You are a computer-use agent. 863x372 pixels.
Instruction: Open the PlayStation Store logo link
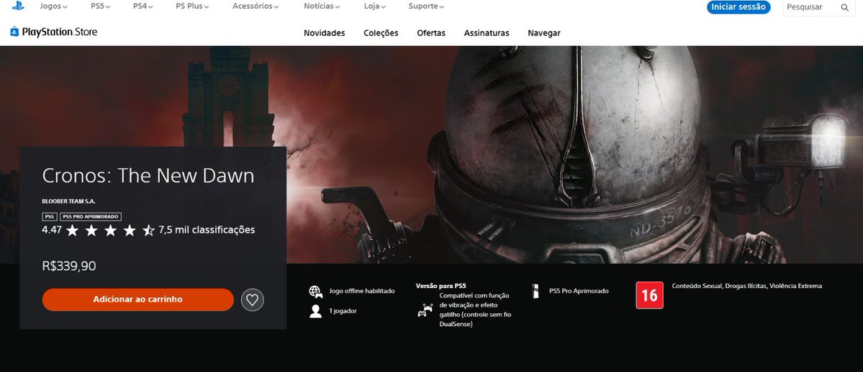(x=53, y=32)
